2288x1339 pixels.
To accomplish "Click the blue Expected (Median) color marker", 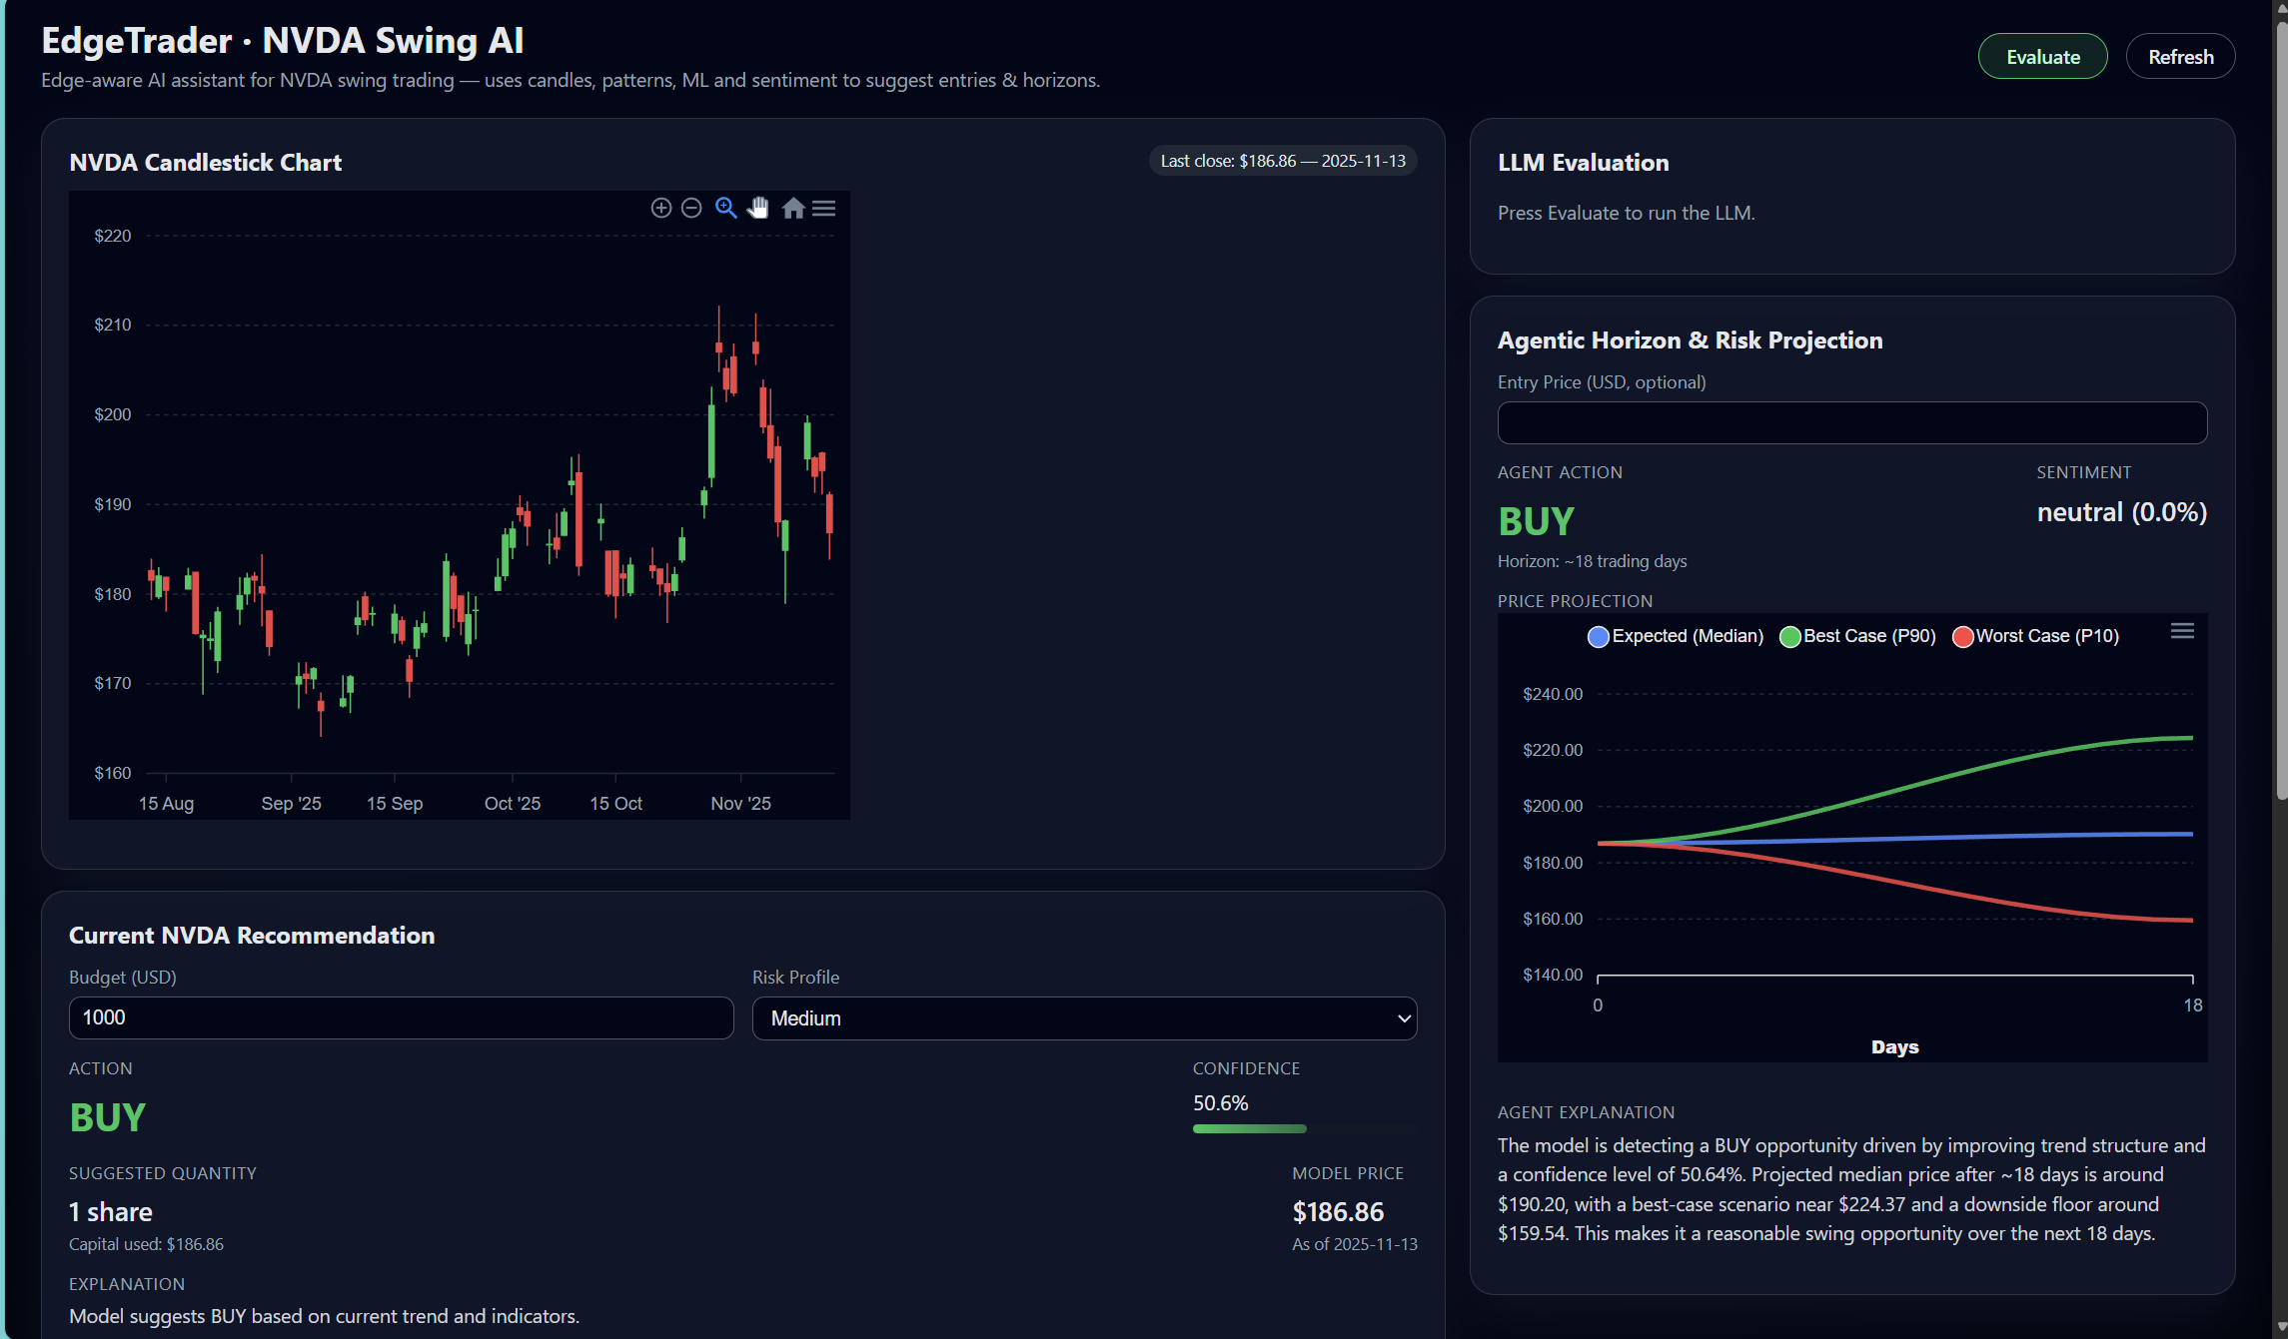I will tap(1598, 637).
